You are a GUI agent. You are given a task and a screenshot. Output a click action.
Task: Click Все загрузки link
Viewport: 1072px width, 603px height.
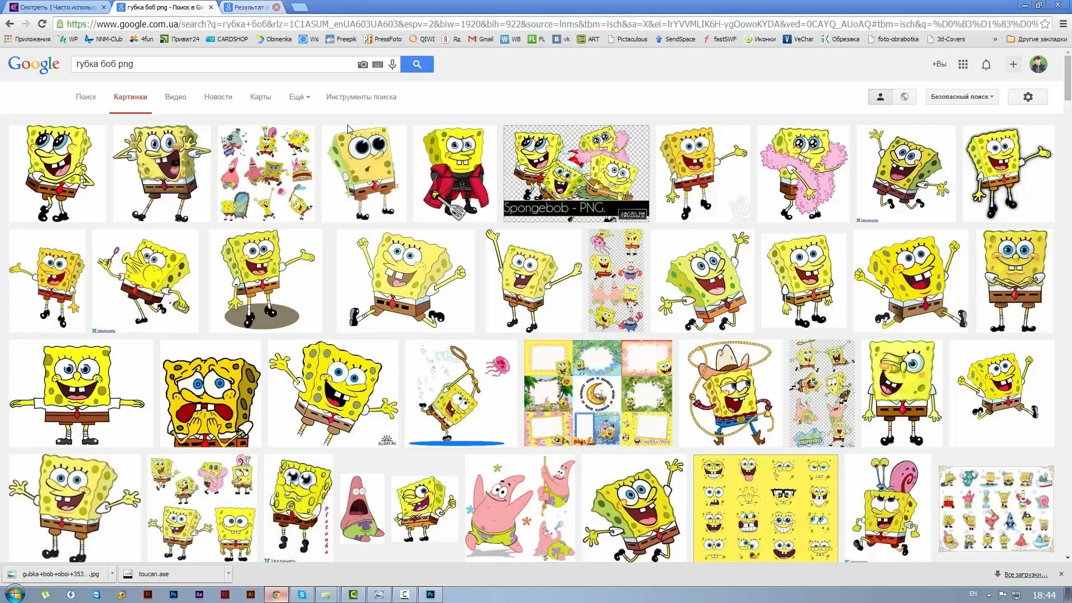point(1026,574)
